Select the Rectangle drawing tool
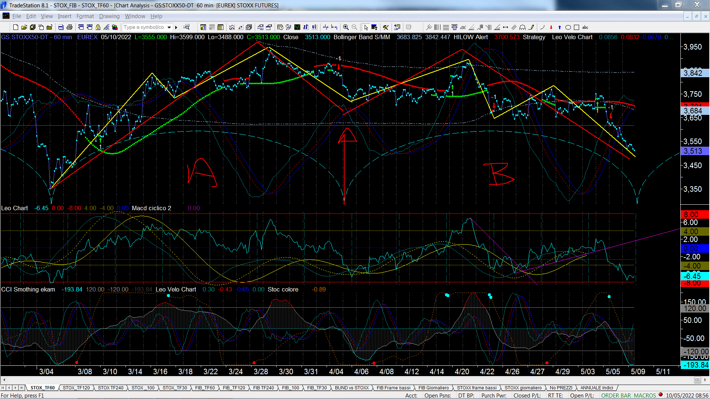The image size is (710, 399). tap(577, 27)
